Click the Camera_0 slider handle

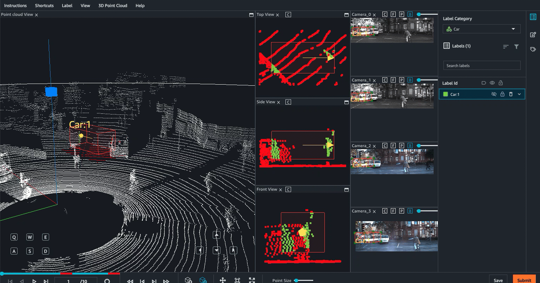pyautogui.click(x=419, y=14)
